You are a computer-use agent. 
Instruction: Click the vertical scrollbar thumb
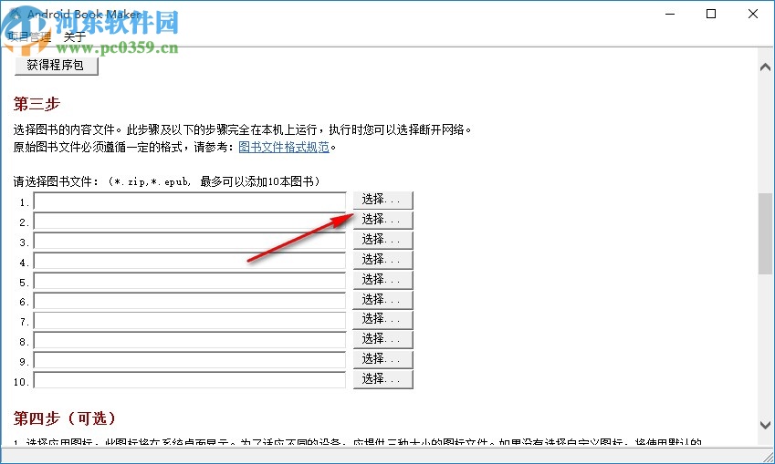click(x=765, y=233)
